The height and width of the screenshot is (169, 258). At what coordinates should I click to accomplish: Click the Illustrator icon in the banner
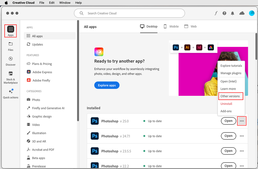click(187, 47)
